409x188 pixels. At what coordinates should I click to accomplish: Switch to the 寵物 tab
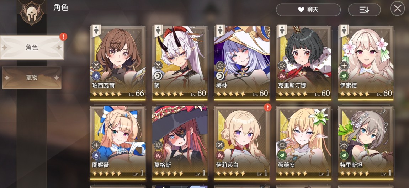coord(32,78)
